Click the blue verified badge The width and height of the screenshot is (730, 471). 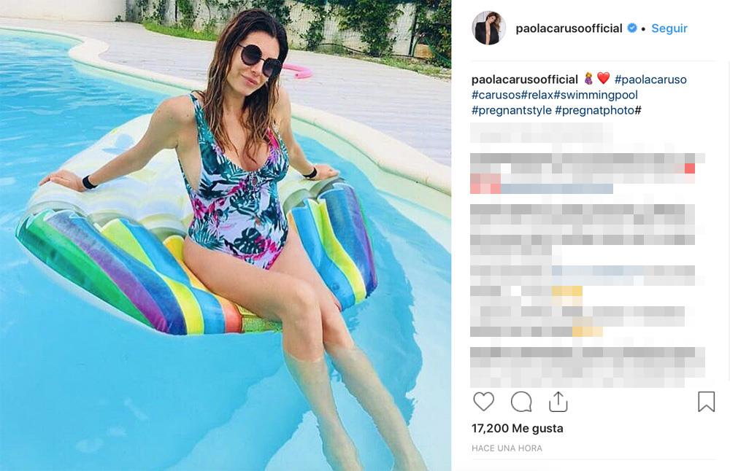pos(631,28)
